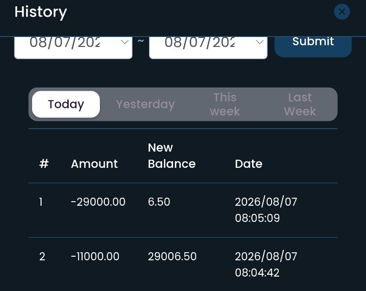This screenshot has width=366, height=291.
Task: Open the start date dropdown chevron
Action: (125, 42)
